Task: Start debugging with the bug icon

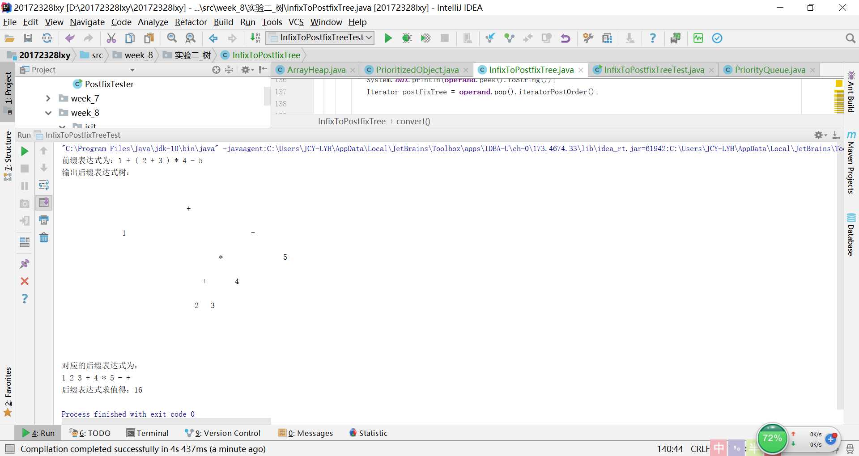Action: click(x=407, y=38)
